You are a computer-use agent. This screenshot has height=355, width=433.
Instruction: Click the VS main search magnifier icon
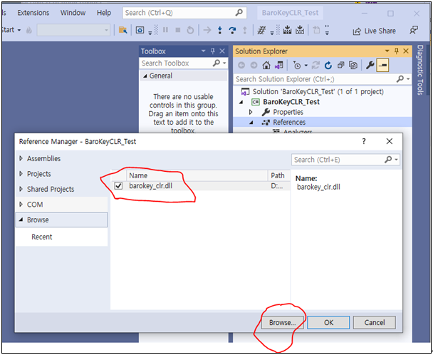pyautogui.click(x=239, y=12)
